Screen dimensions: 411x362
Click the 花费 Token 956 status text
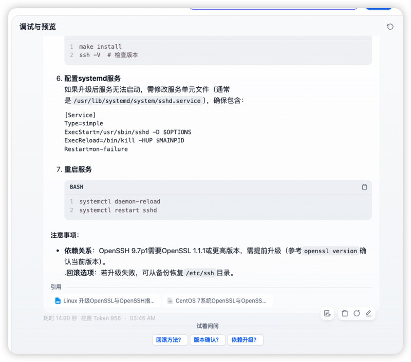tap(101, 318)
